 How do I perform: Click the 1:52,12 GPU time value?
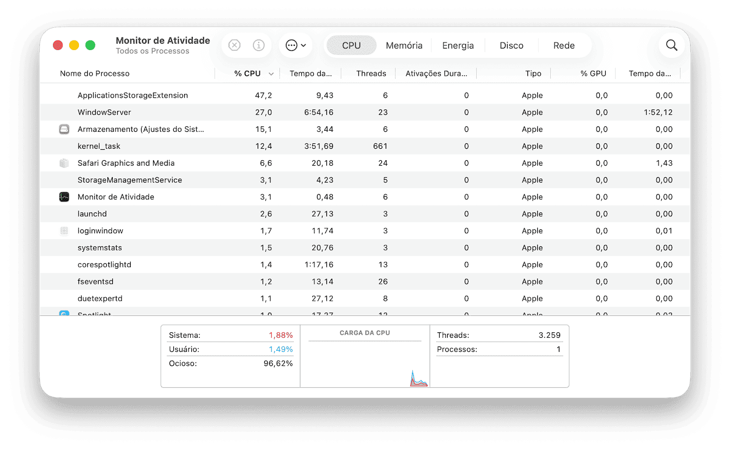point(658,112)
